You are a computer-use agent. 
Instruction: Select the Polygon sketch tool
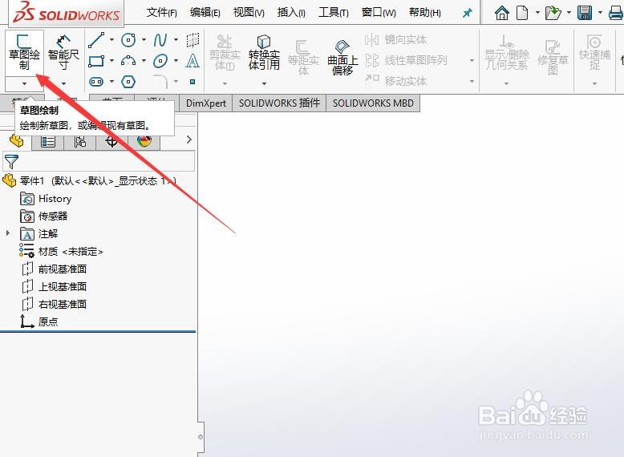128,82
